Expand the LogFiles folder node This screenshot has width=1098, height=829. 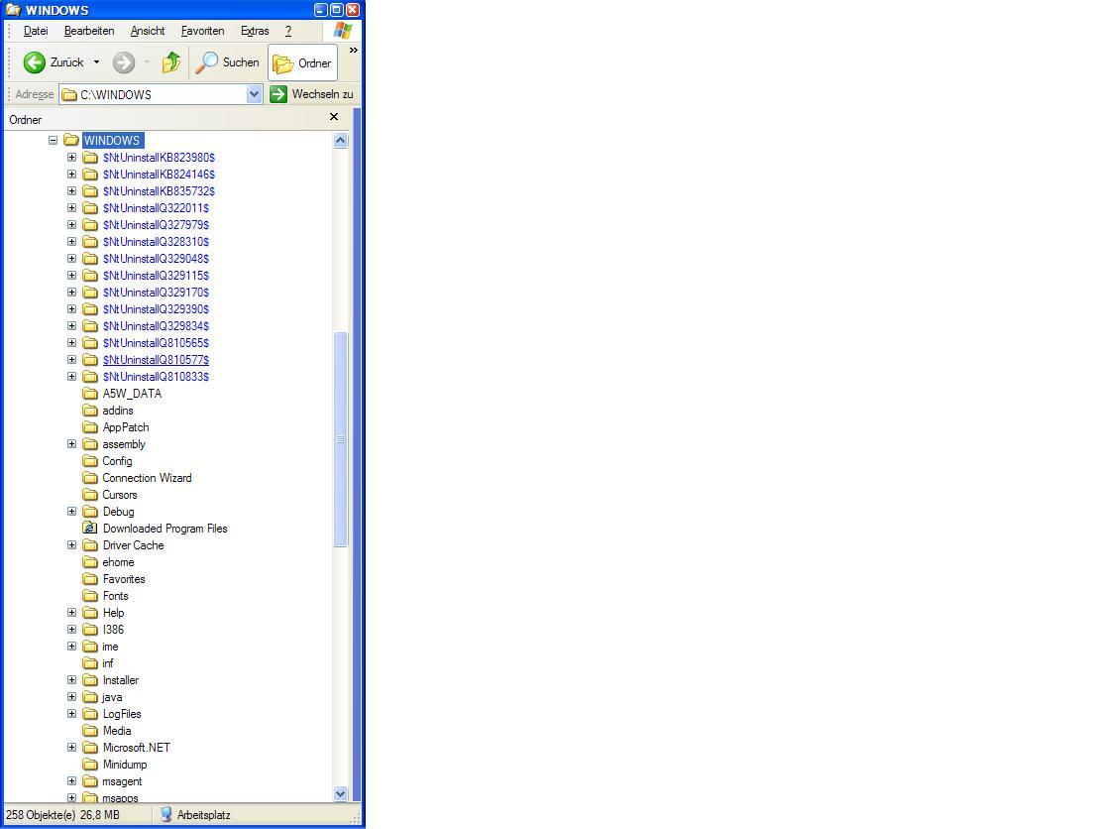[71, 713]
